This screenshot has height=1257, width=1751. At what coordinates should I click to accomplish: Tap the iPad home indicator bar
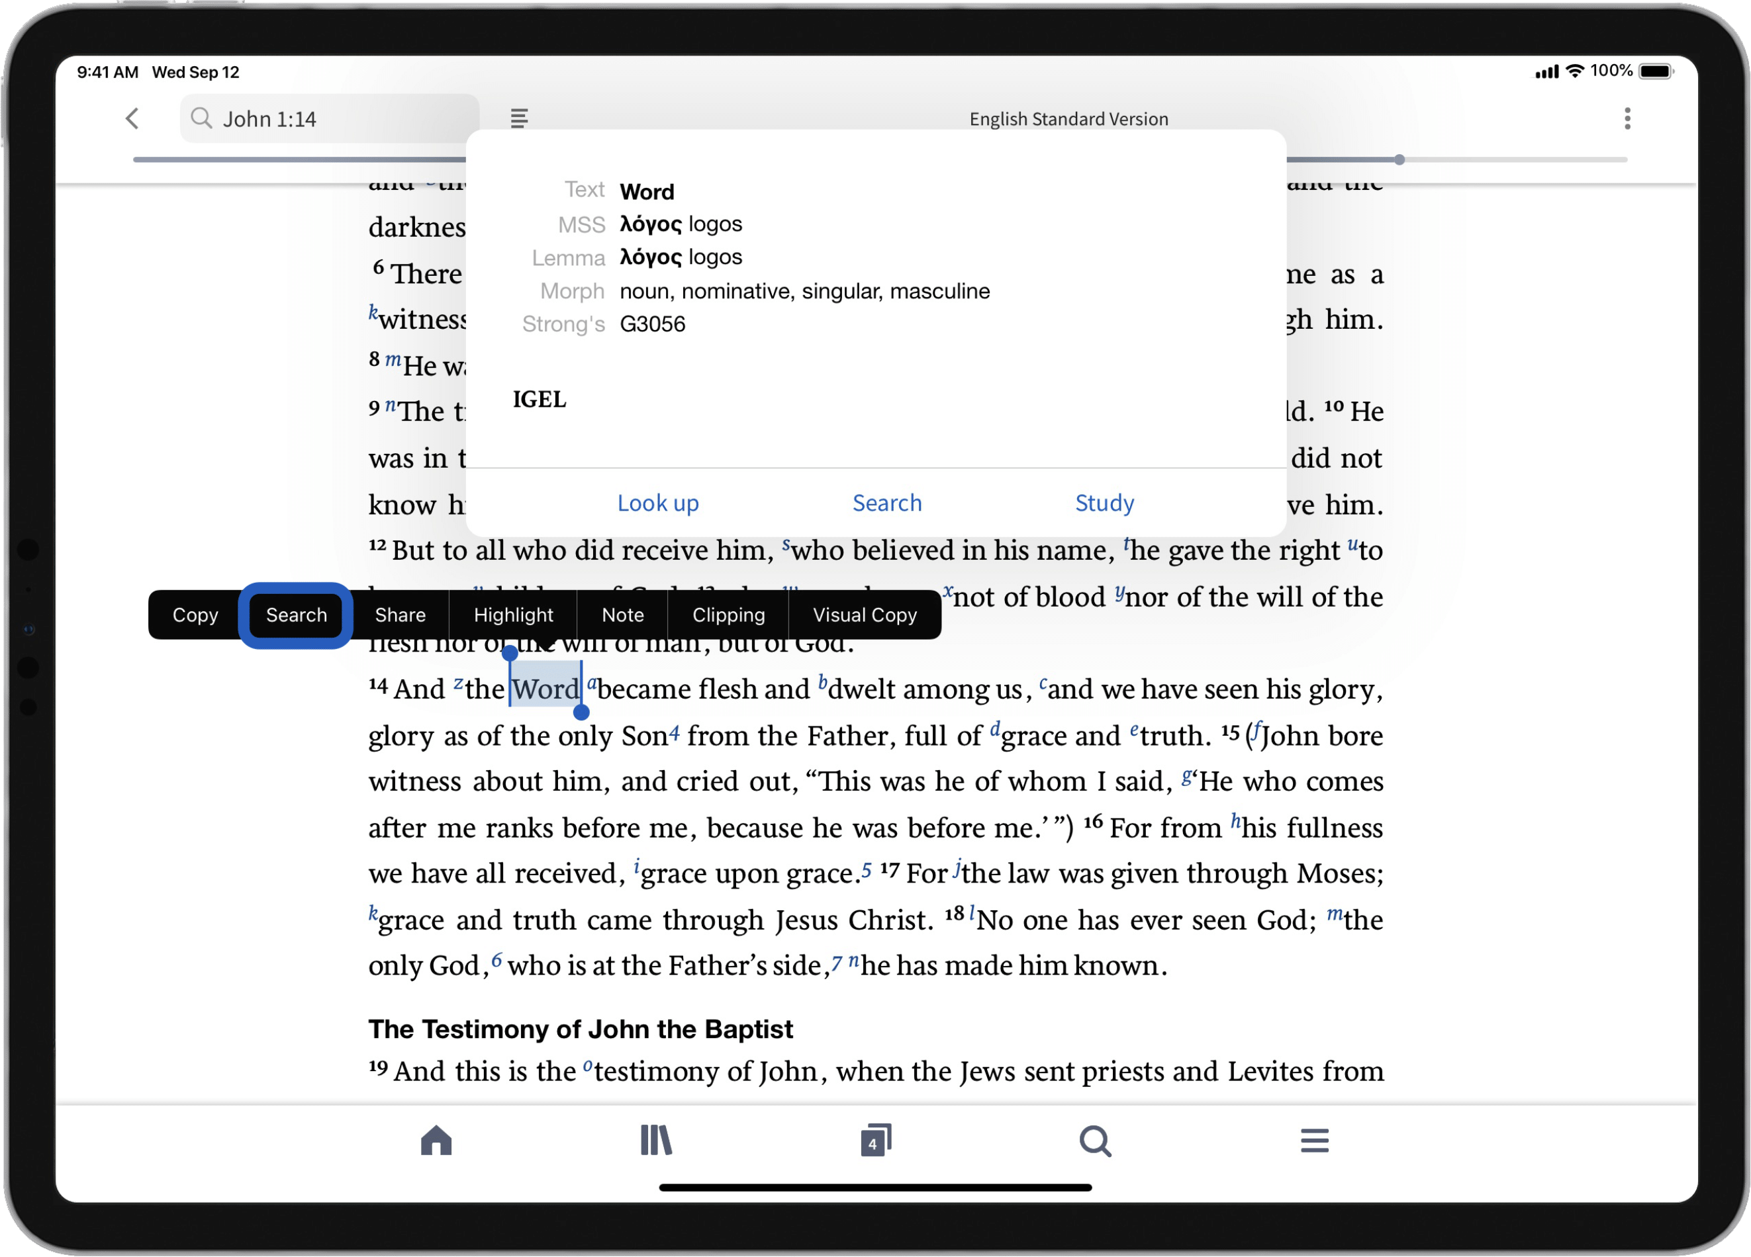click(x=875, y=1188)
